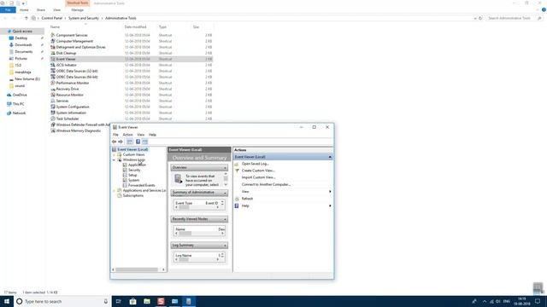The width and height of the screenshot is (547, 307).
Task: Collapse Event Viewer (Local) group in Actions pane
Action: point(330,157)
